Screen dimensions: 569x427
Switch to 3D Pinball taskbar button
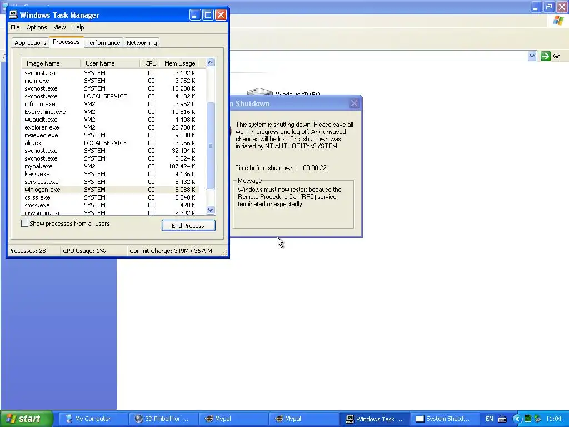click(163, 419)
